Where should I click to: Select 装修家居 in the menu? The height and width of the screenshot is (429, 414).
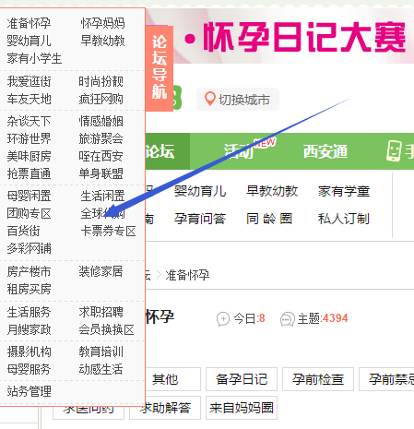pos(101,271)
